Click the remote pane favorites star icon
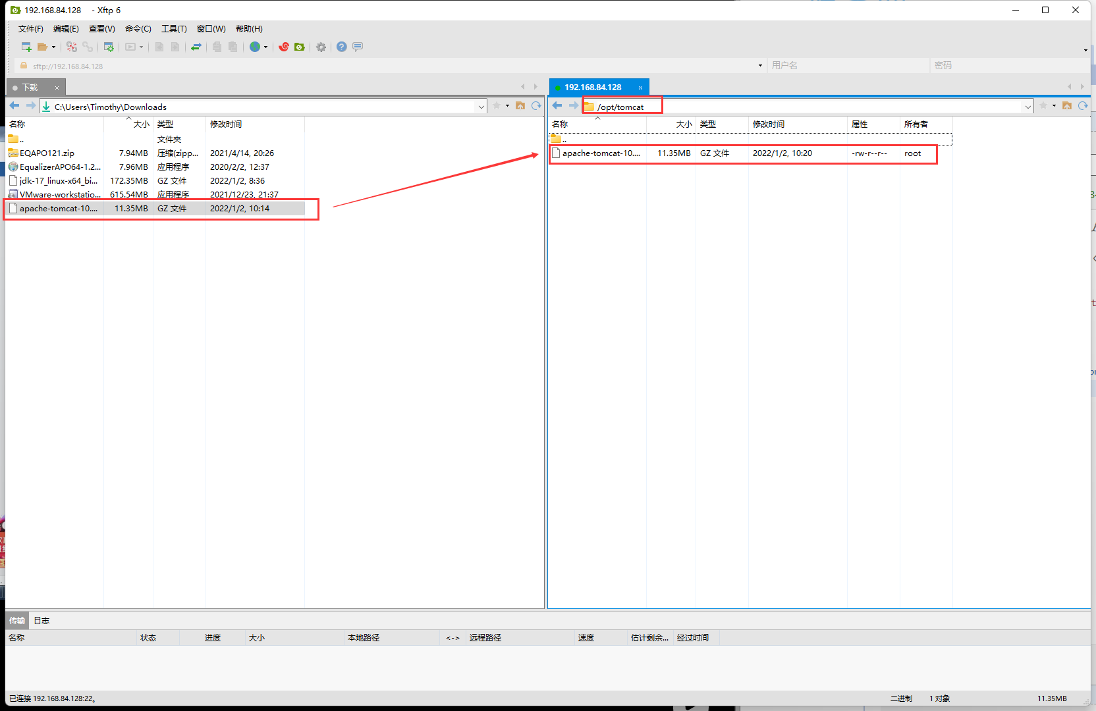 (x=1043, y=106)
